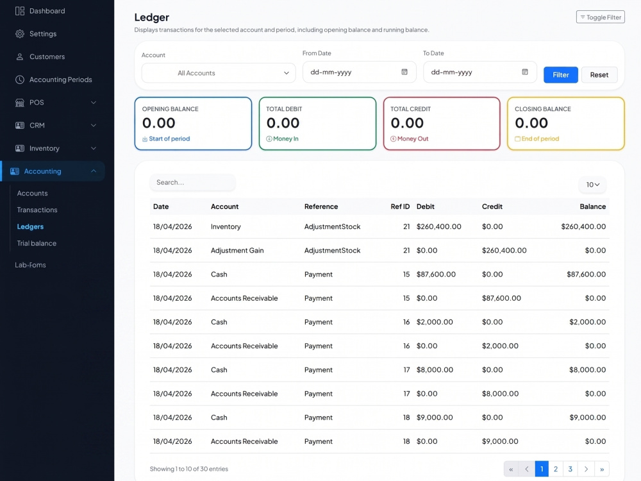
Task: Go to page 3 of entries
Action: pyautogui.click(x=570, y=469)
